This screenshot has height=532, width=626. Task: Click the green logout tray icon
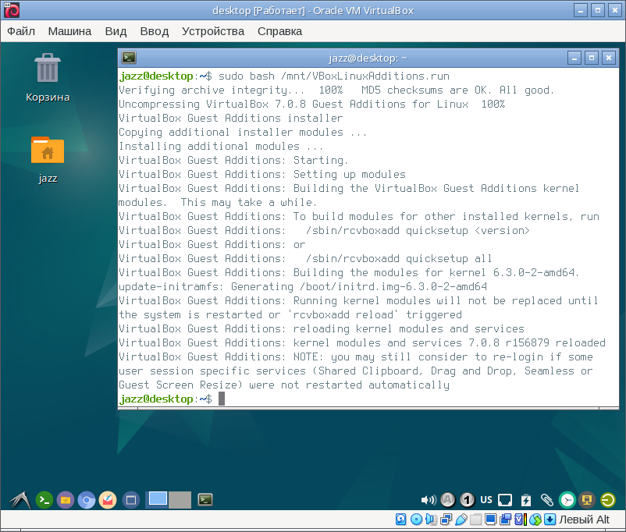pyautogui.click(x=607, y=500)
